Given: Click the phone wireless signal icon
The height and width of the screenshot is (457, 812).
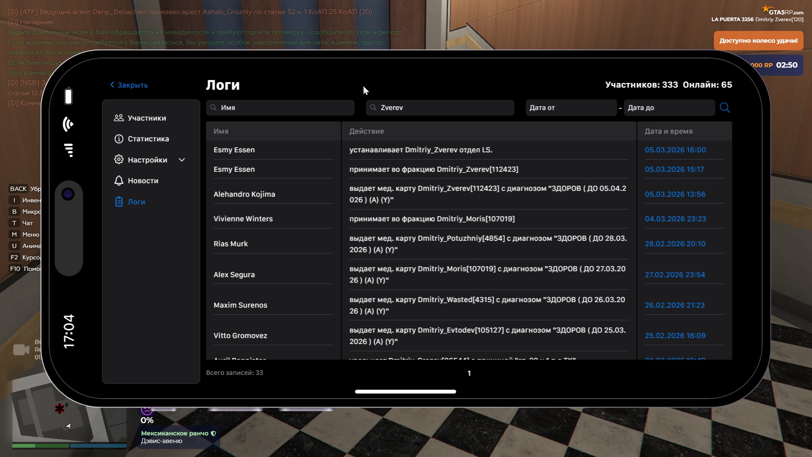Looking at the screenshot, I should pos(68,124).
